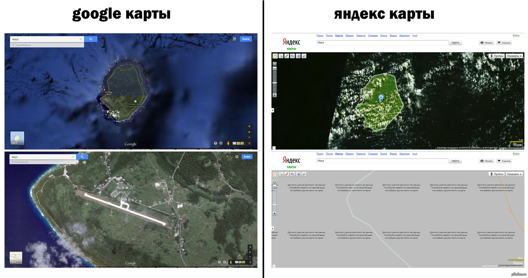This screenshot has width=528, height=278.
Task: Click the imagery photo strip in upper Google map
Action: 238,143
